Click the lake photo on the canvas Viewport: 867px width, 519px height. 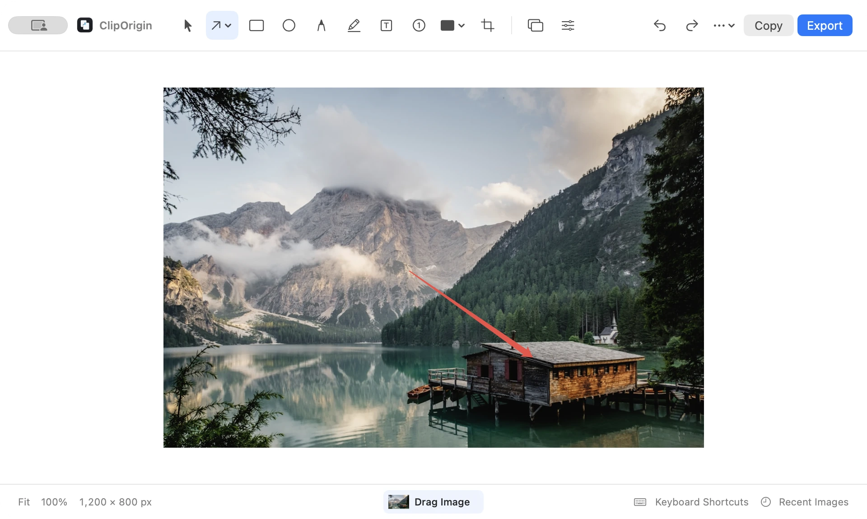pyautogui.click(x=433, y=268)
